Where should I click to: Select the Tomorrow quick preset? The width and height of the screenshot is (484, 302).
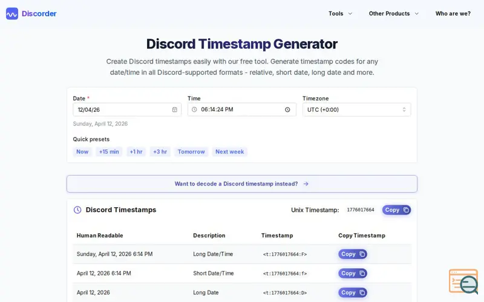(x=191, y=152)
